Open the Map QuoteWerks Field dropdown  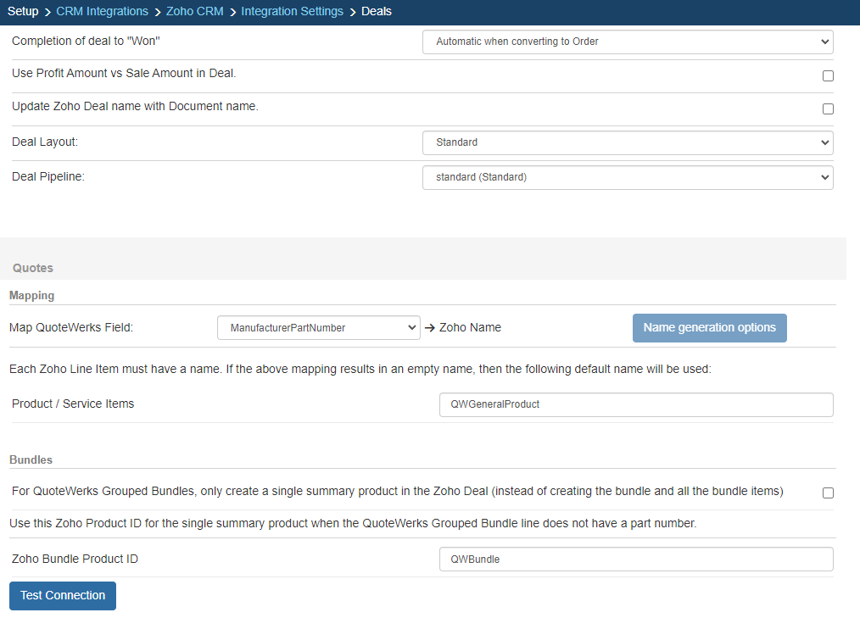318,328
